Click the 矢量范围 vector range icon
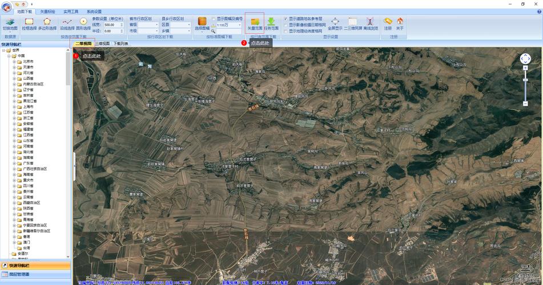 [255, 23]
